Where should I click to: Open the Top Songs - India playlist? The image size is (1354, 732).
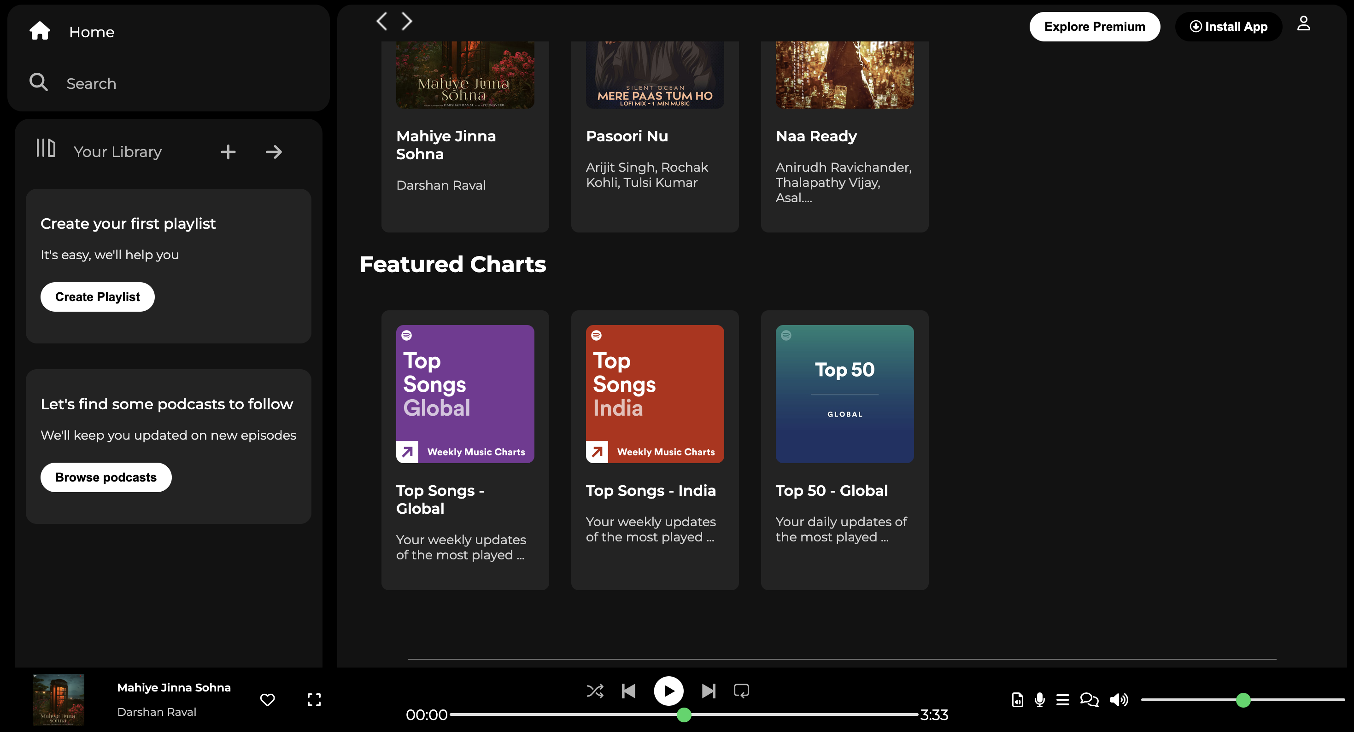click(654, 393)
